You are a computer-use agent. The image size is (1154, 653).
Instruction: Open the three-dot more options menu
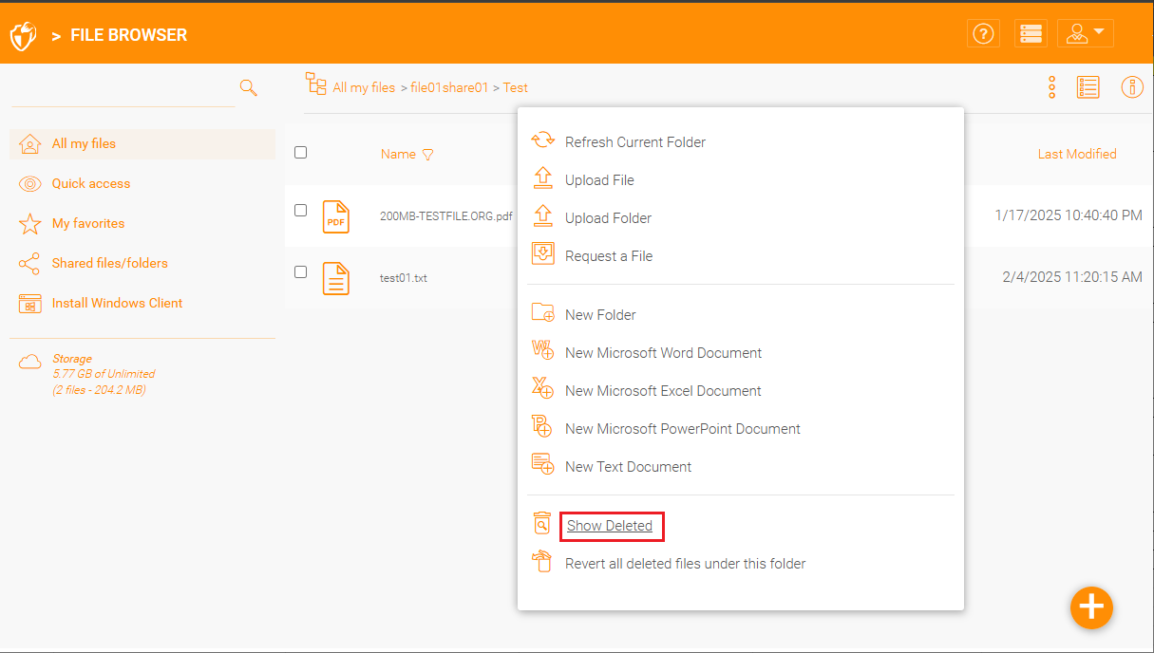tap(1052, 87)
